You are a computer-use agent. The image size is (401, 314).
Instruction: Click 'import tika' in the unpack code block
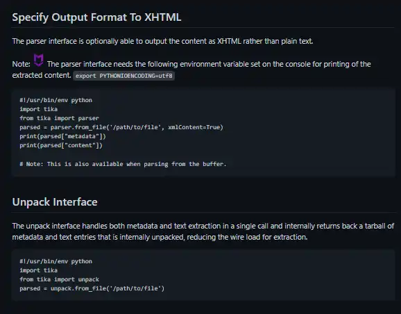click(39, 270)
